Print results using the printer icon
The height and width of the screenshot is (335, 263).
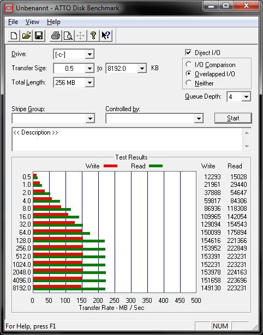pyautogui.click(x=56, y=35)
